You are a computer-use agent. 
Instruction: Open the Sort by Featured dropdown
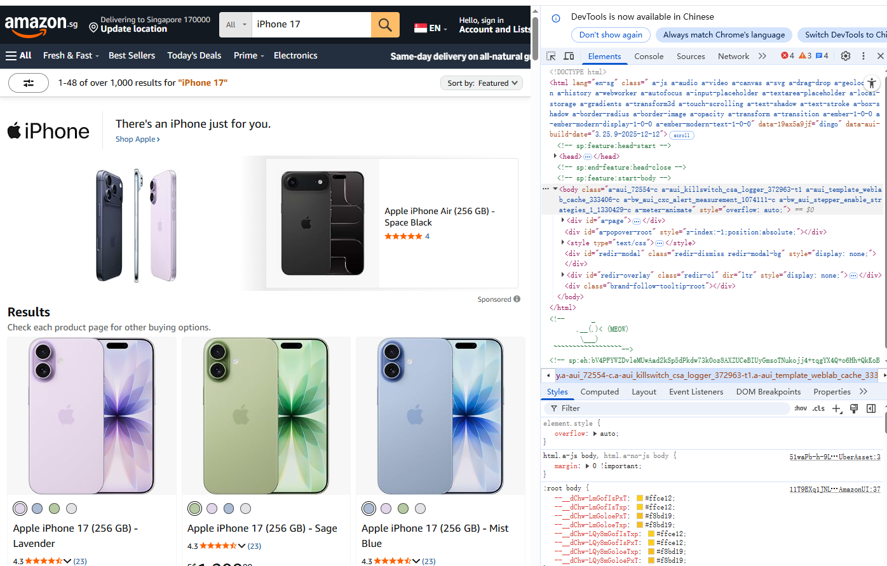(x=483, y=83)
